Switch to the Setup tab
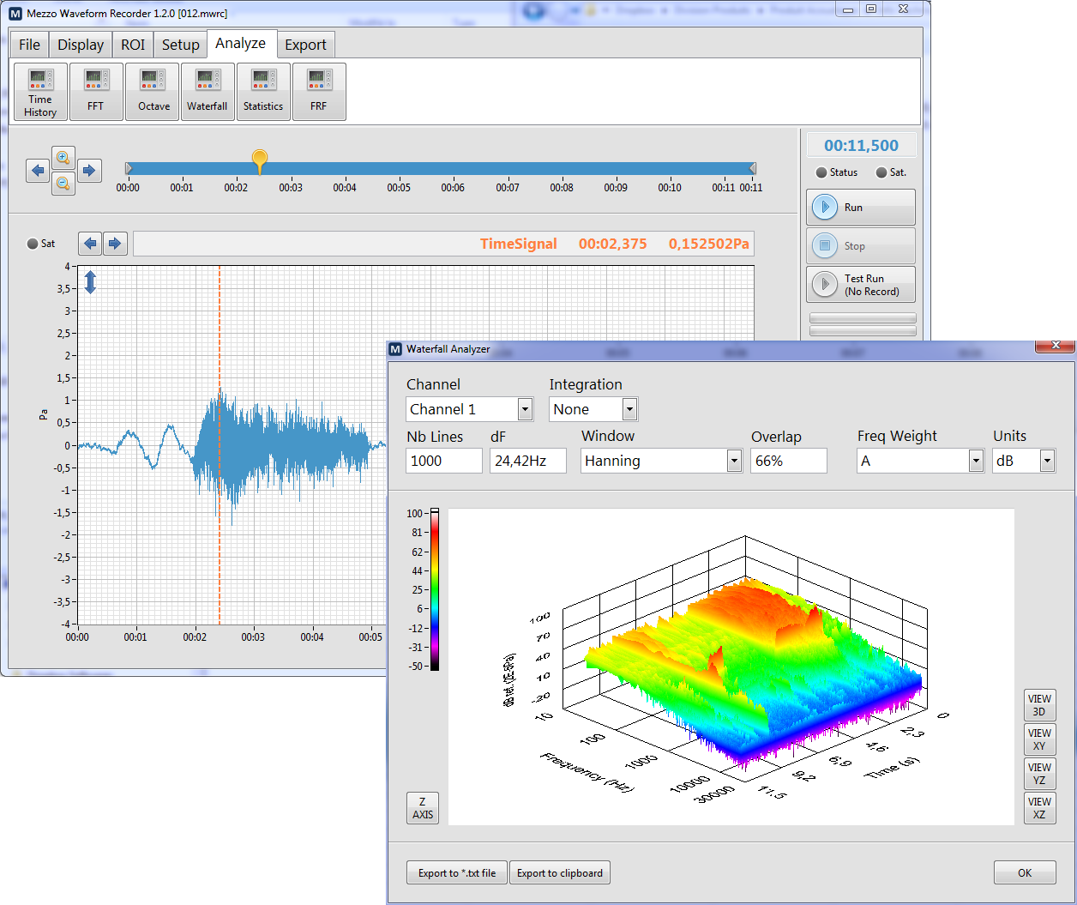This screenshot has width=1077, height=905. pyautogui.click(x=180, y=45)
